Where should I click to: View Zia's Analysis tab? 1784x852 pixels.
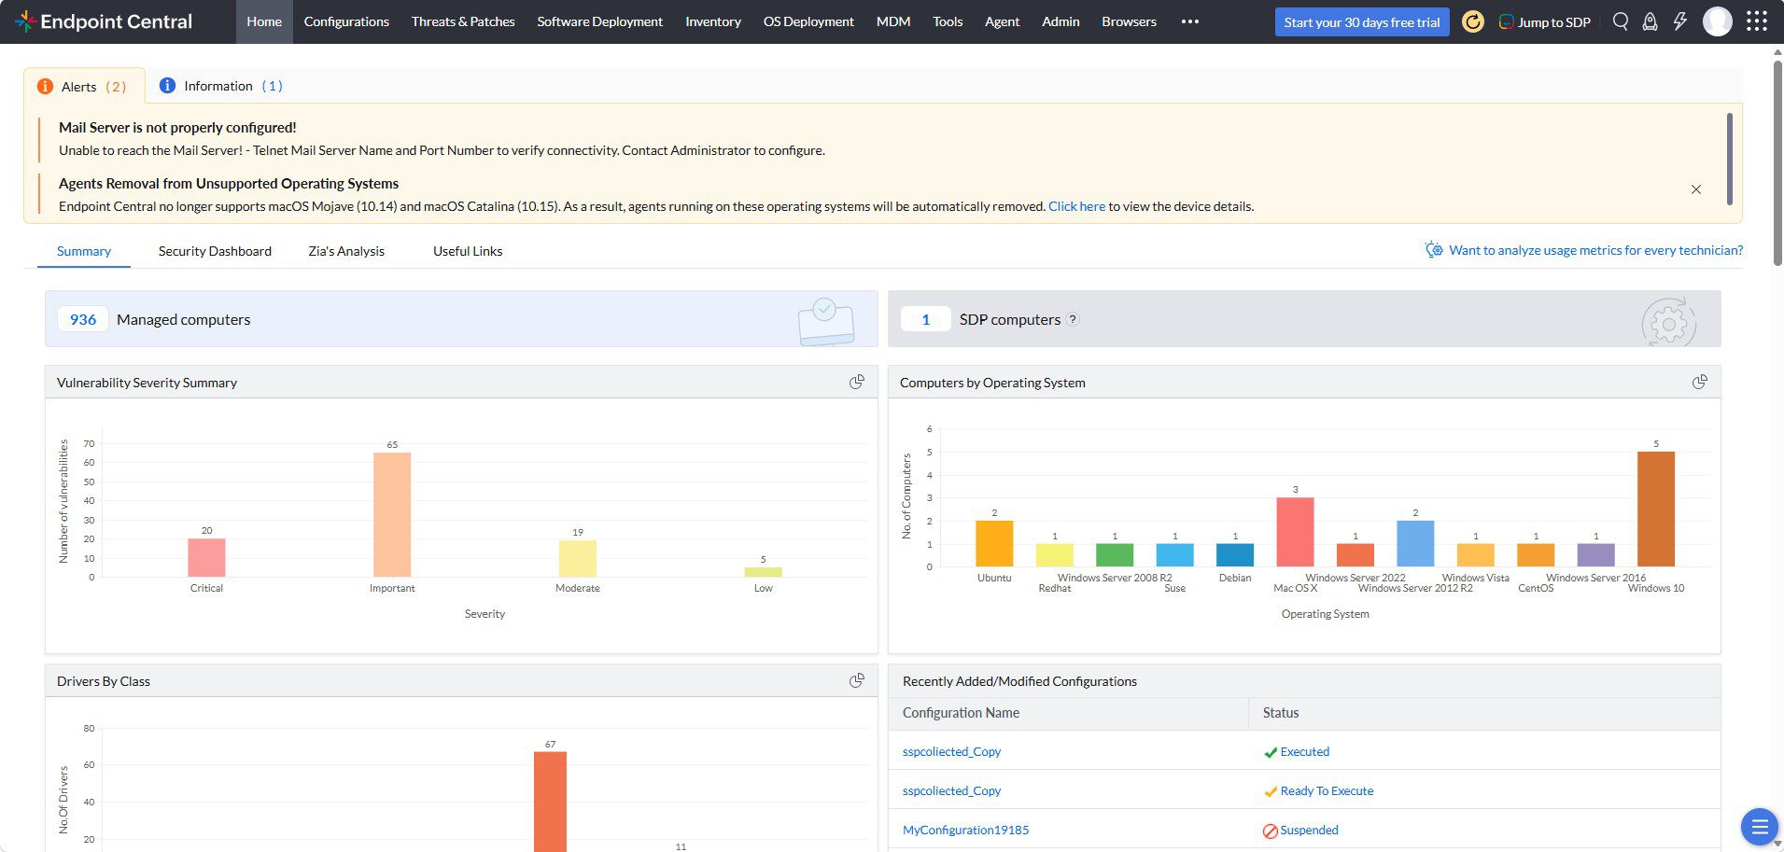346,251
